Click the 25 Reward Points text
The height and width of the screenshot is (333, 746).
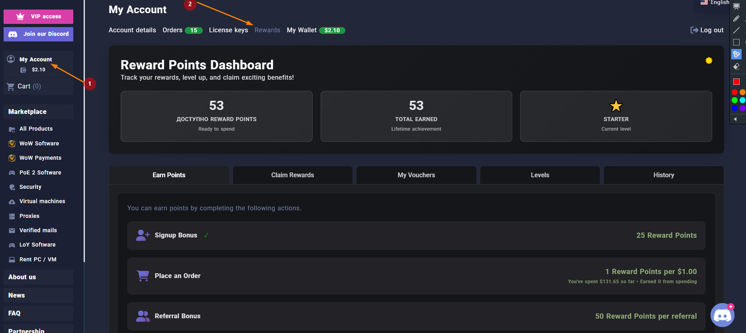coord(666,235)
